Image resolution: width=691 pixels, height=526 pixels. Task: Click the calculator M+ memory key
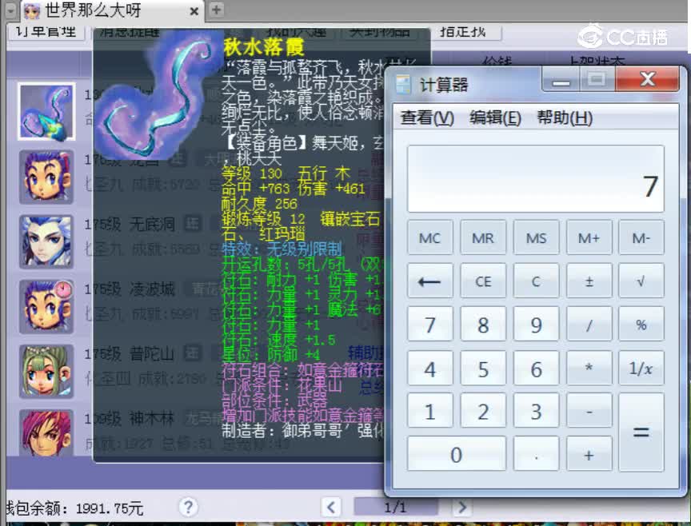pyautogui.click(x=589, y=238)
